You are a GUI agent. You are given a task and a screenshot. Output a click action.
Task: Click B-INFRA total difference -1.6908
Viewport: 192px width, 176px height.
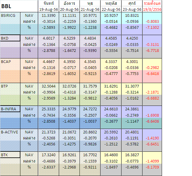(152, 115)
